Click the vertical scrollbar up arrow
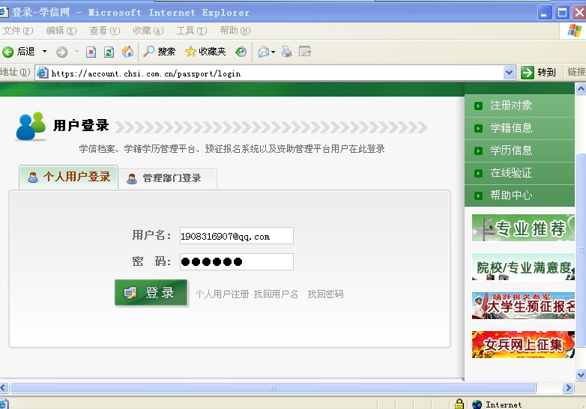 pos(581,88)
